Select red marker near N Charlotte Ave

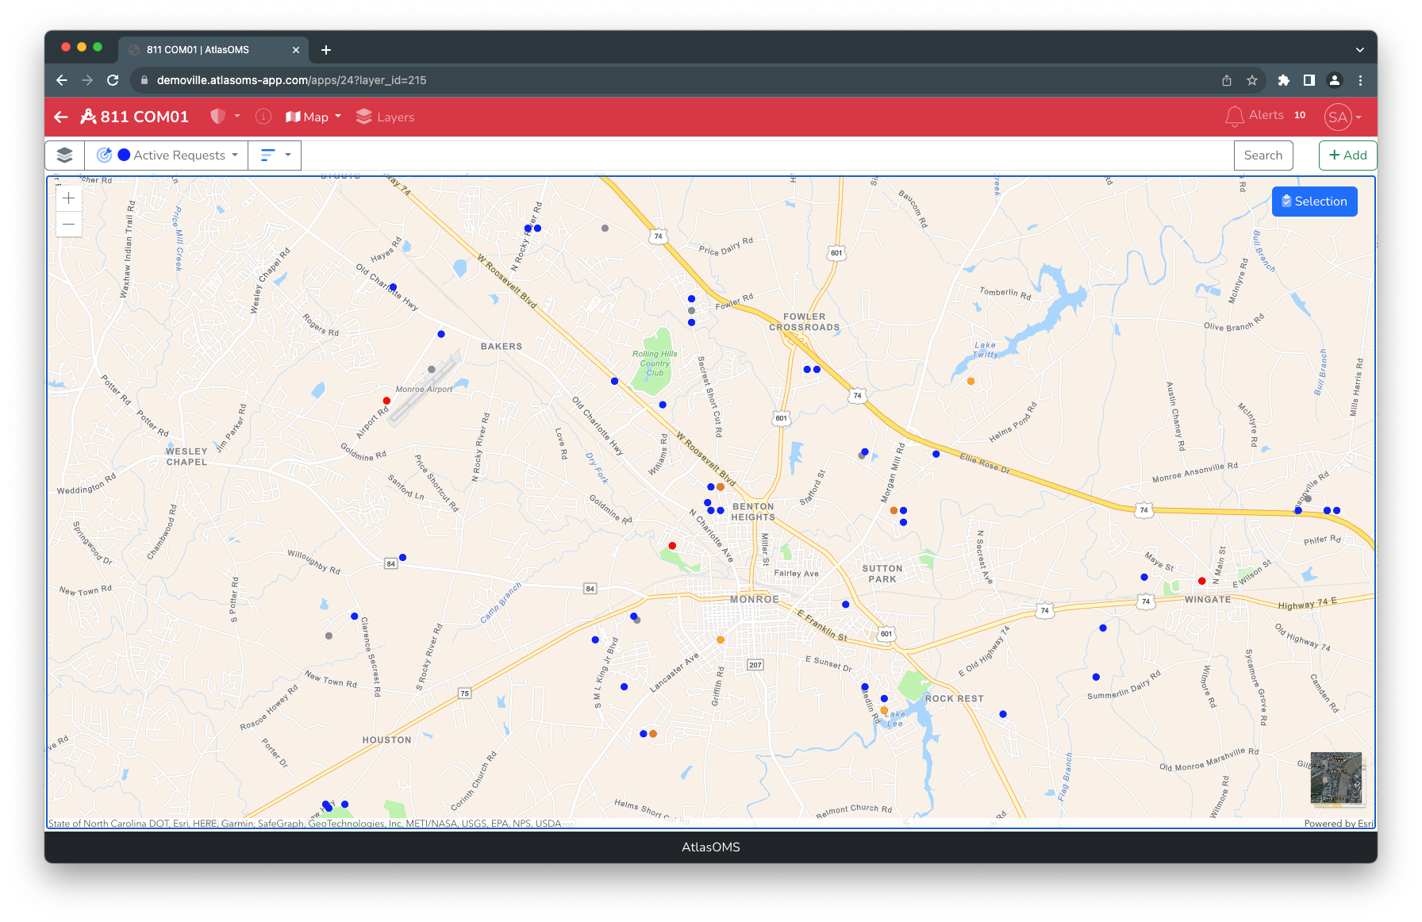[672, 546]
